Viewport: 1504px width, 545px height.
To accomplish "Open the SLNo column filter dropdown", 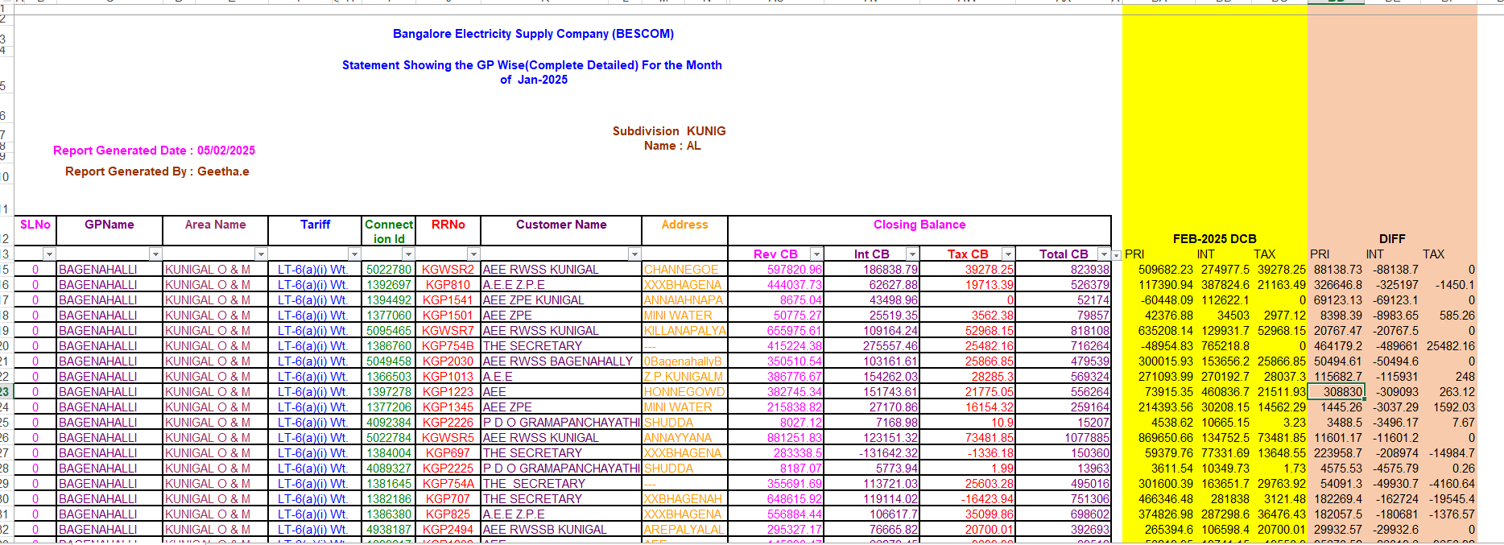I will click(49, 254).
